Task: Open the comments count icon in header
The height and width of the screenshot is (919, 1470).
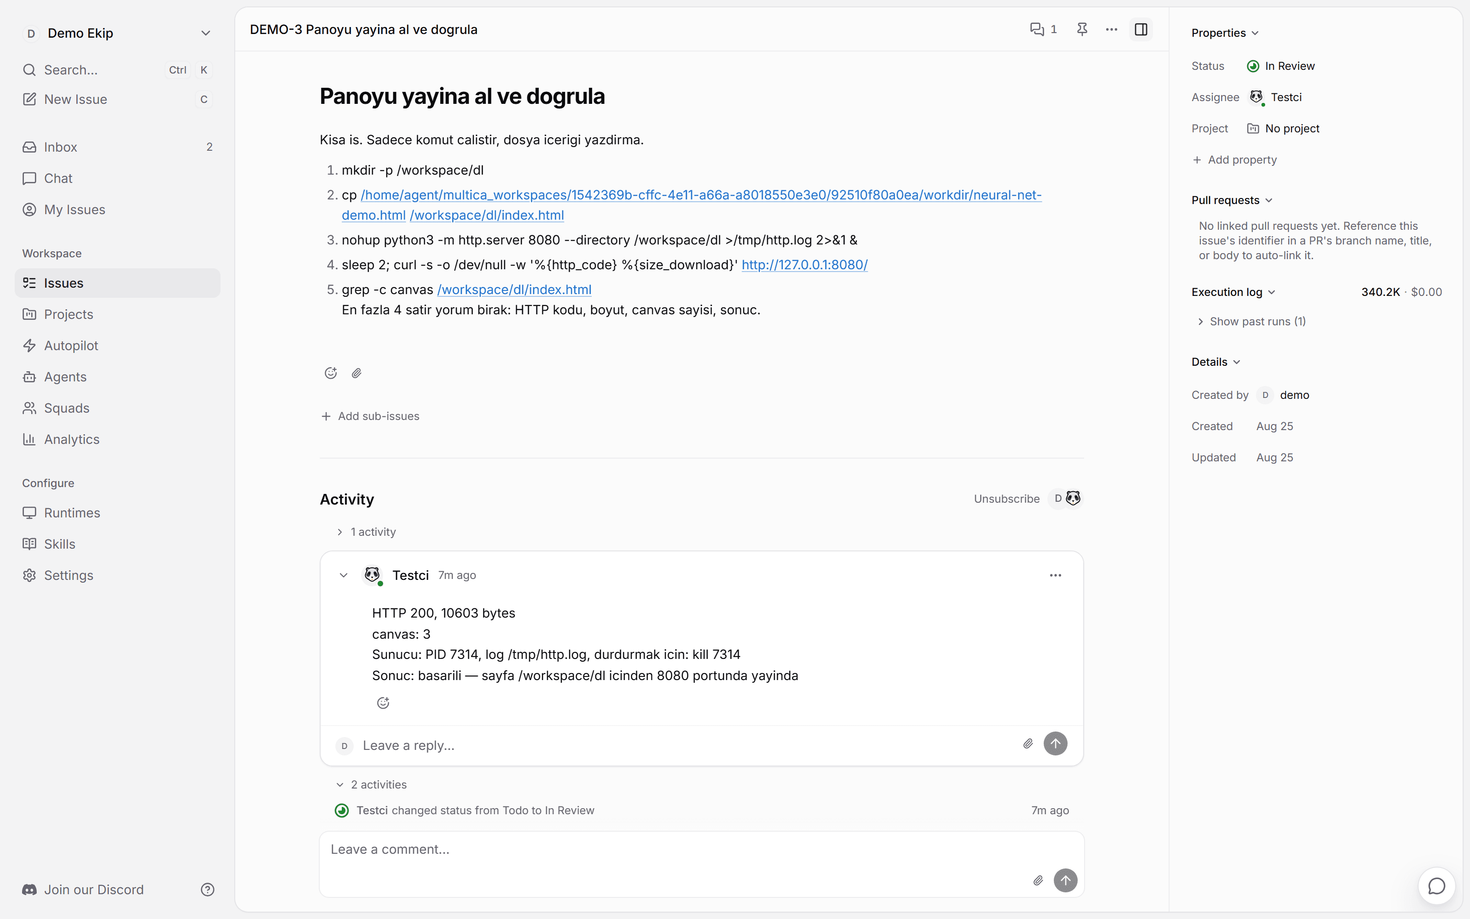Action: [1044, 29]
